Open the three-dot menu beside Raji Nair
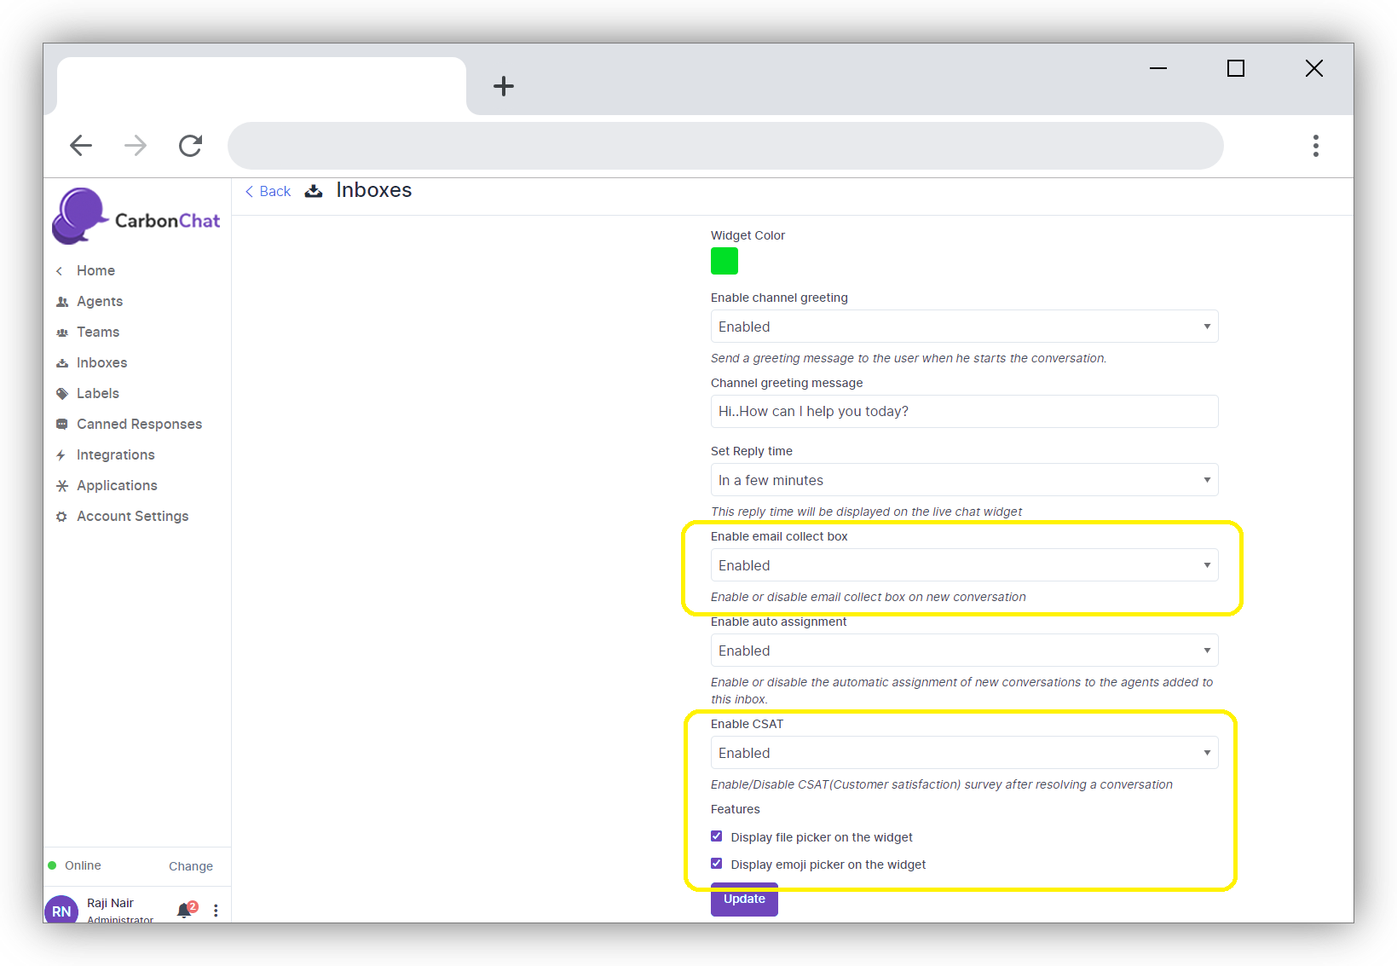Screen dimensions: 1397x966 point(216,911)
